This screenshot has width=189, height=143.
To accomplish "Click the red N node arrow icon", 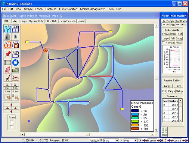I will pyautogui.click(x=7, y=70).
